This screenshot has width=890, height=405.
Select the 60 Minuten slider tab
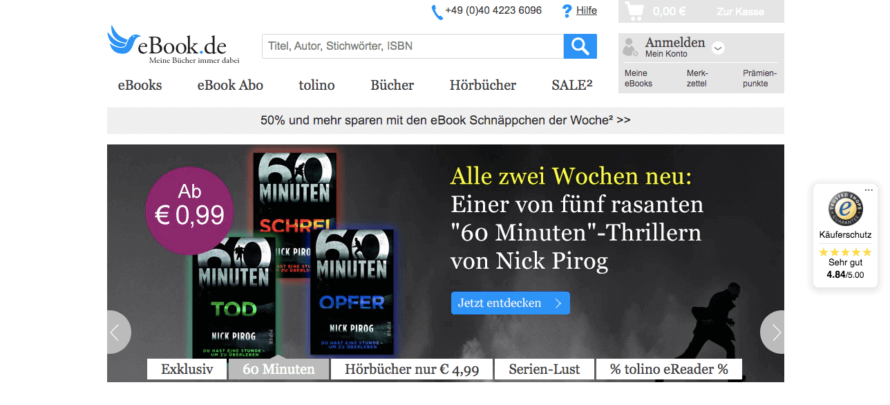[x=278, y=369]
